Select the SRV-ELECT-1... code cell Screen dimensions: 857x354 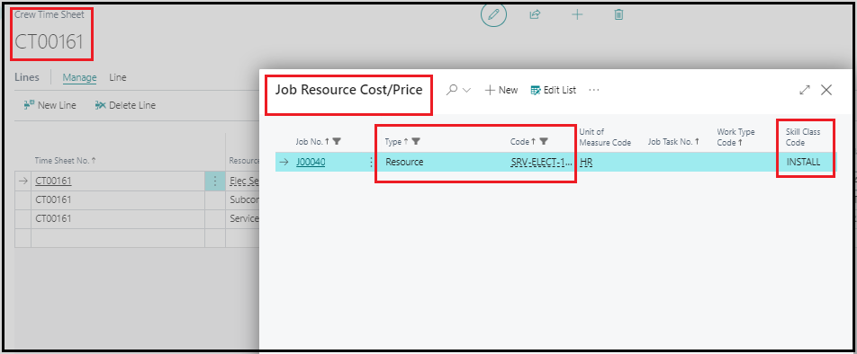pos(542,162)
